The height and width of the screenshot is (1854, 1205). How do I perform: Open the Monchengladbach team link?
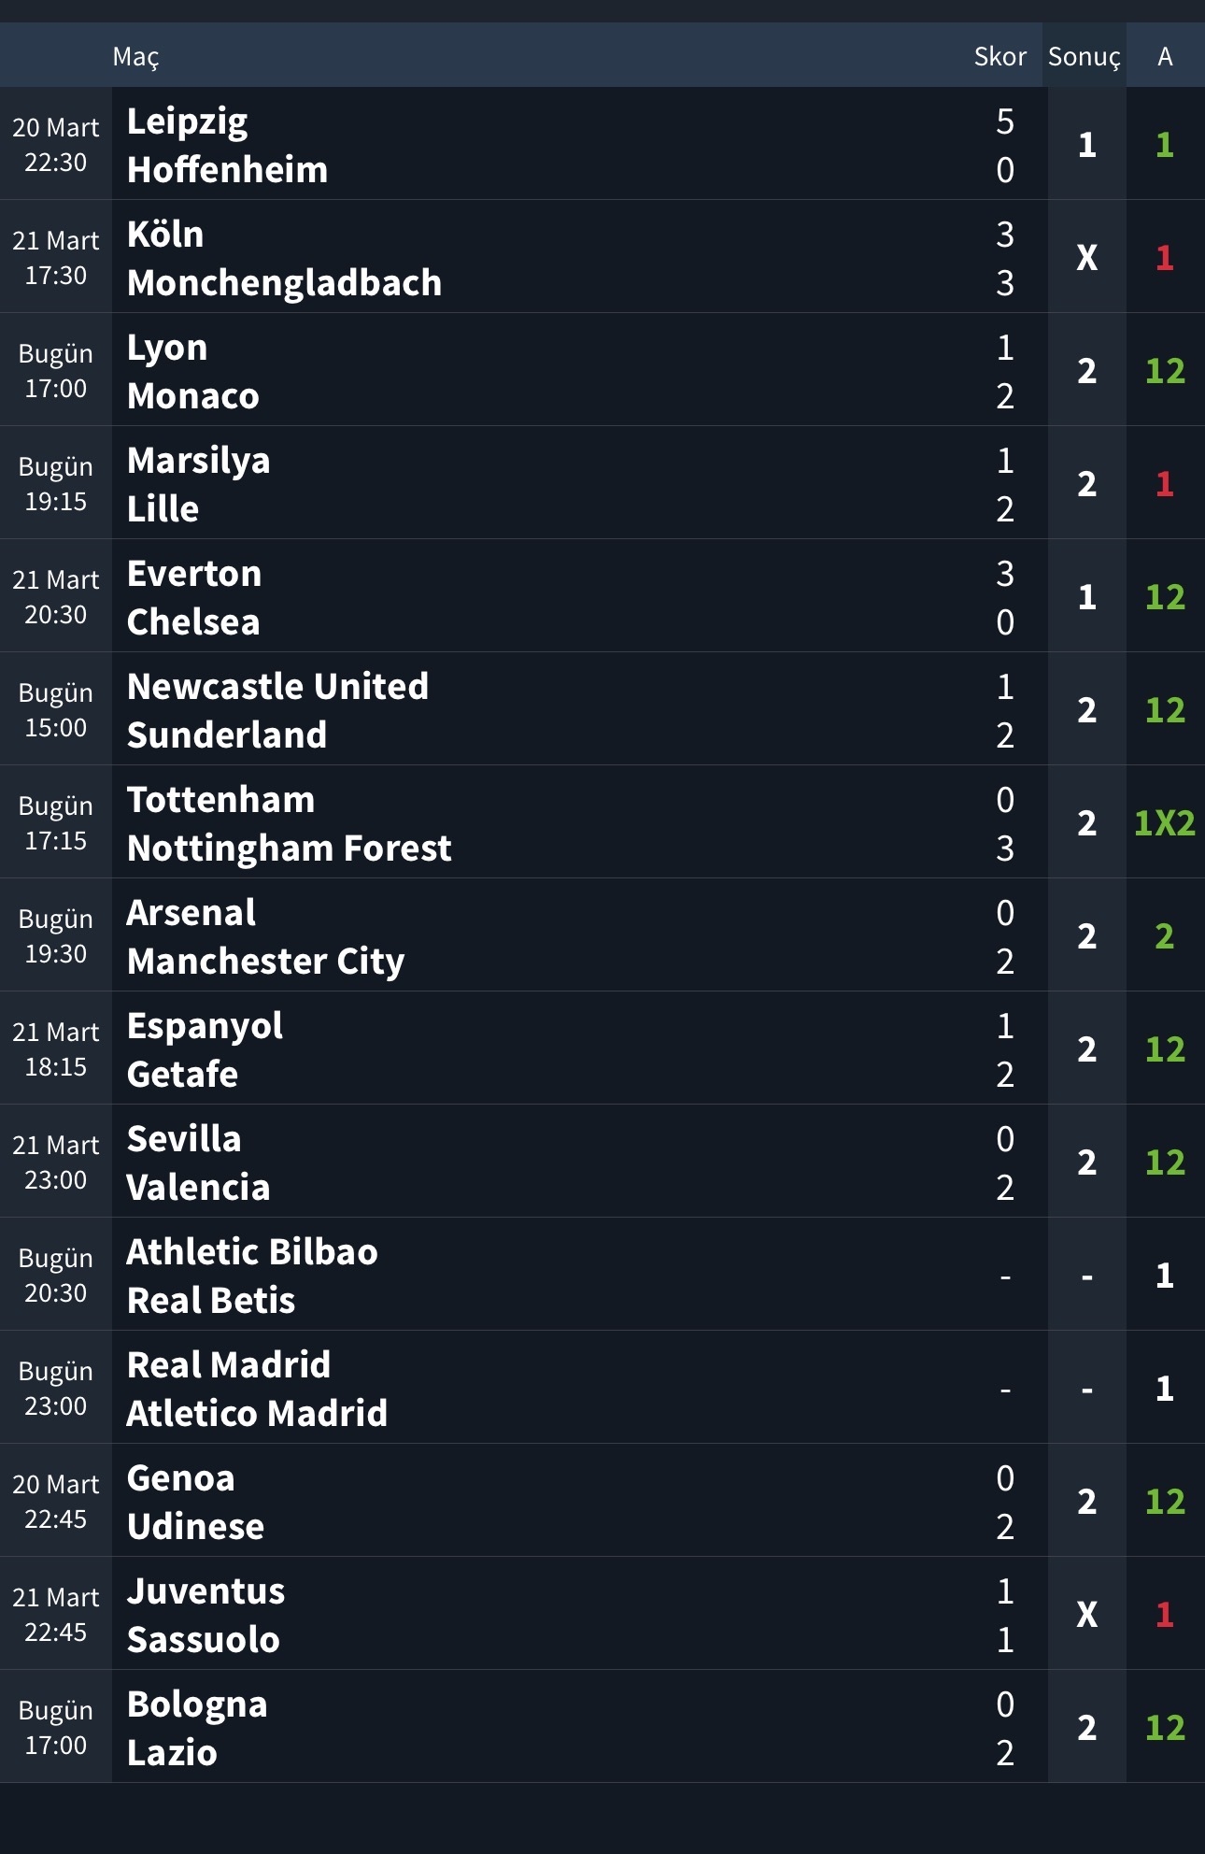(284, 283)
